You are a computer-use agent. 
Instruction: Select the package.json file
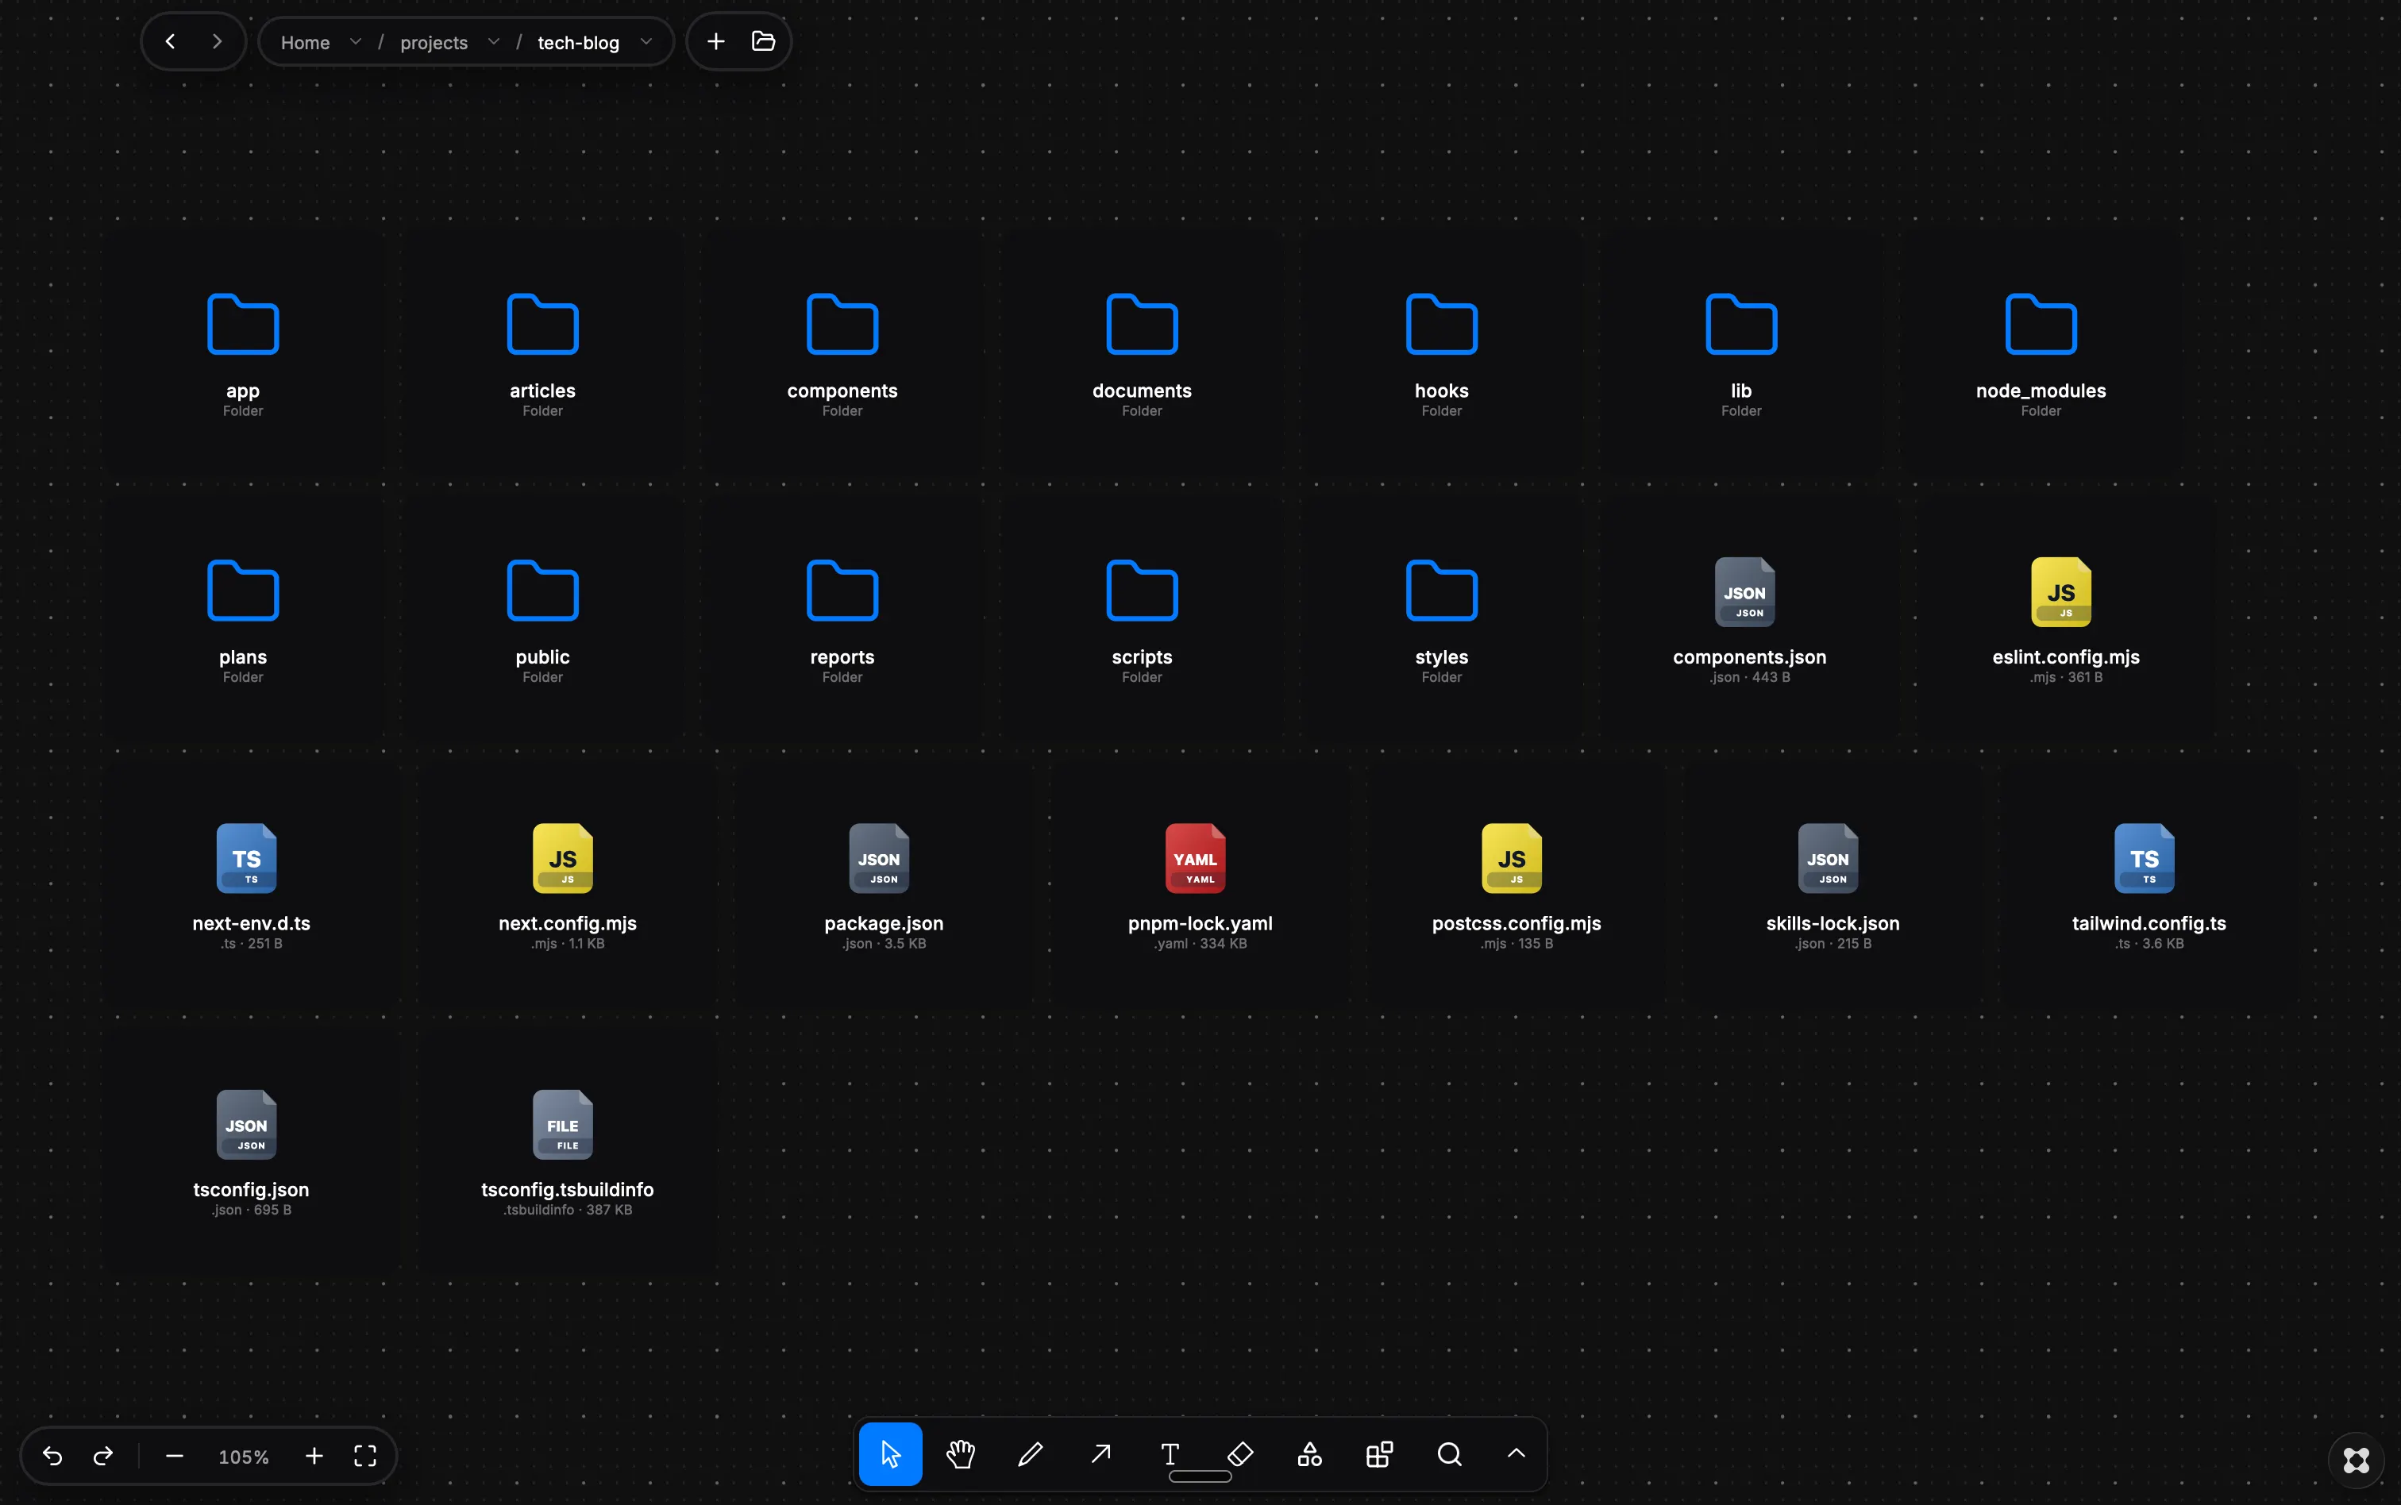click(884, 887)
